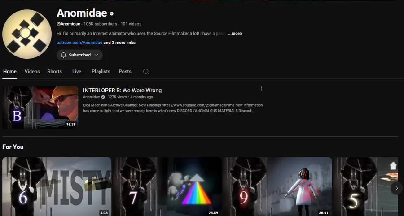404x216 pixels.
Task: Click the Anomidae channel avatar
Action: tap(27, 34)
